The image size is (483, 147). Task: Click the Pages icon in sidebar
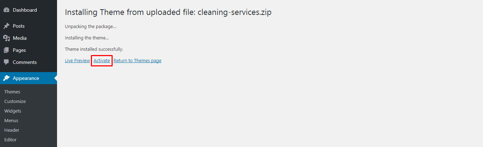pos(6,50)
